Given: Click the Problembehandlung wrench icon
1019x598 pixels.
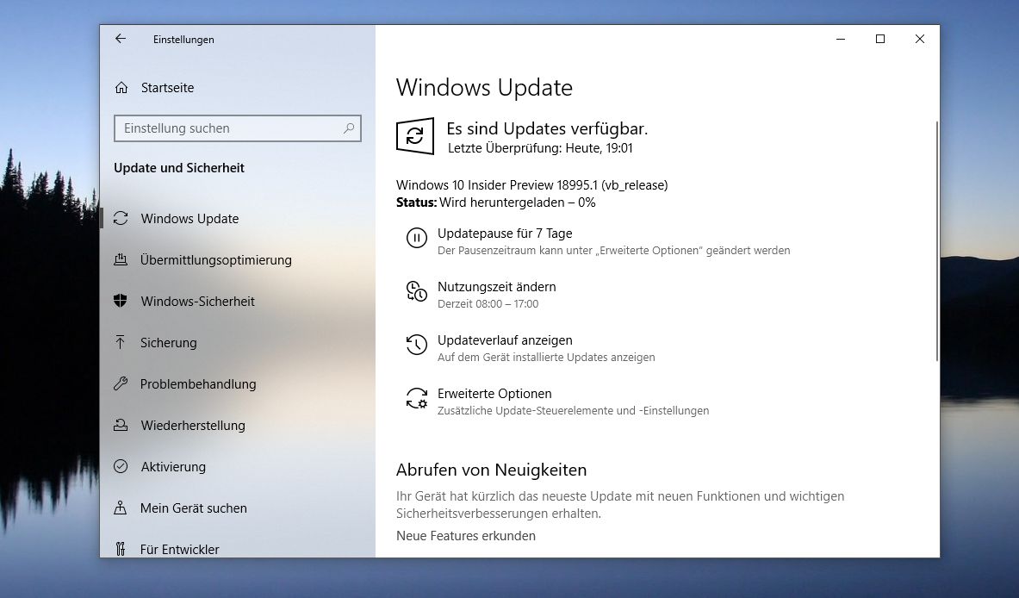Looking at the screenshot, I should click(x=121, y=384).
